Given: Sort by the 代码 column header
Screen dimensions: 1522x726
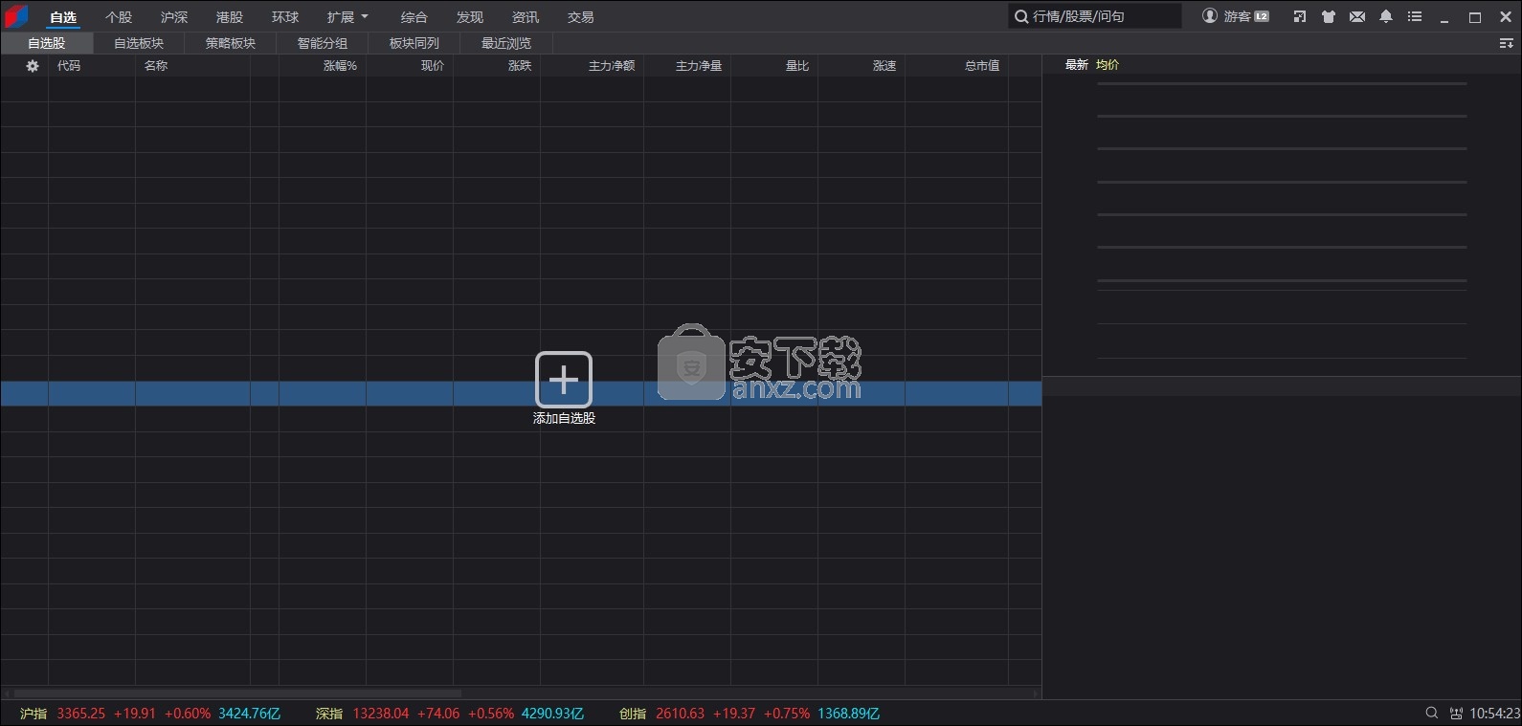Looking at the screenshot, I should 69,66.
